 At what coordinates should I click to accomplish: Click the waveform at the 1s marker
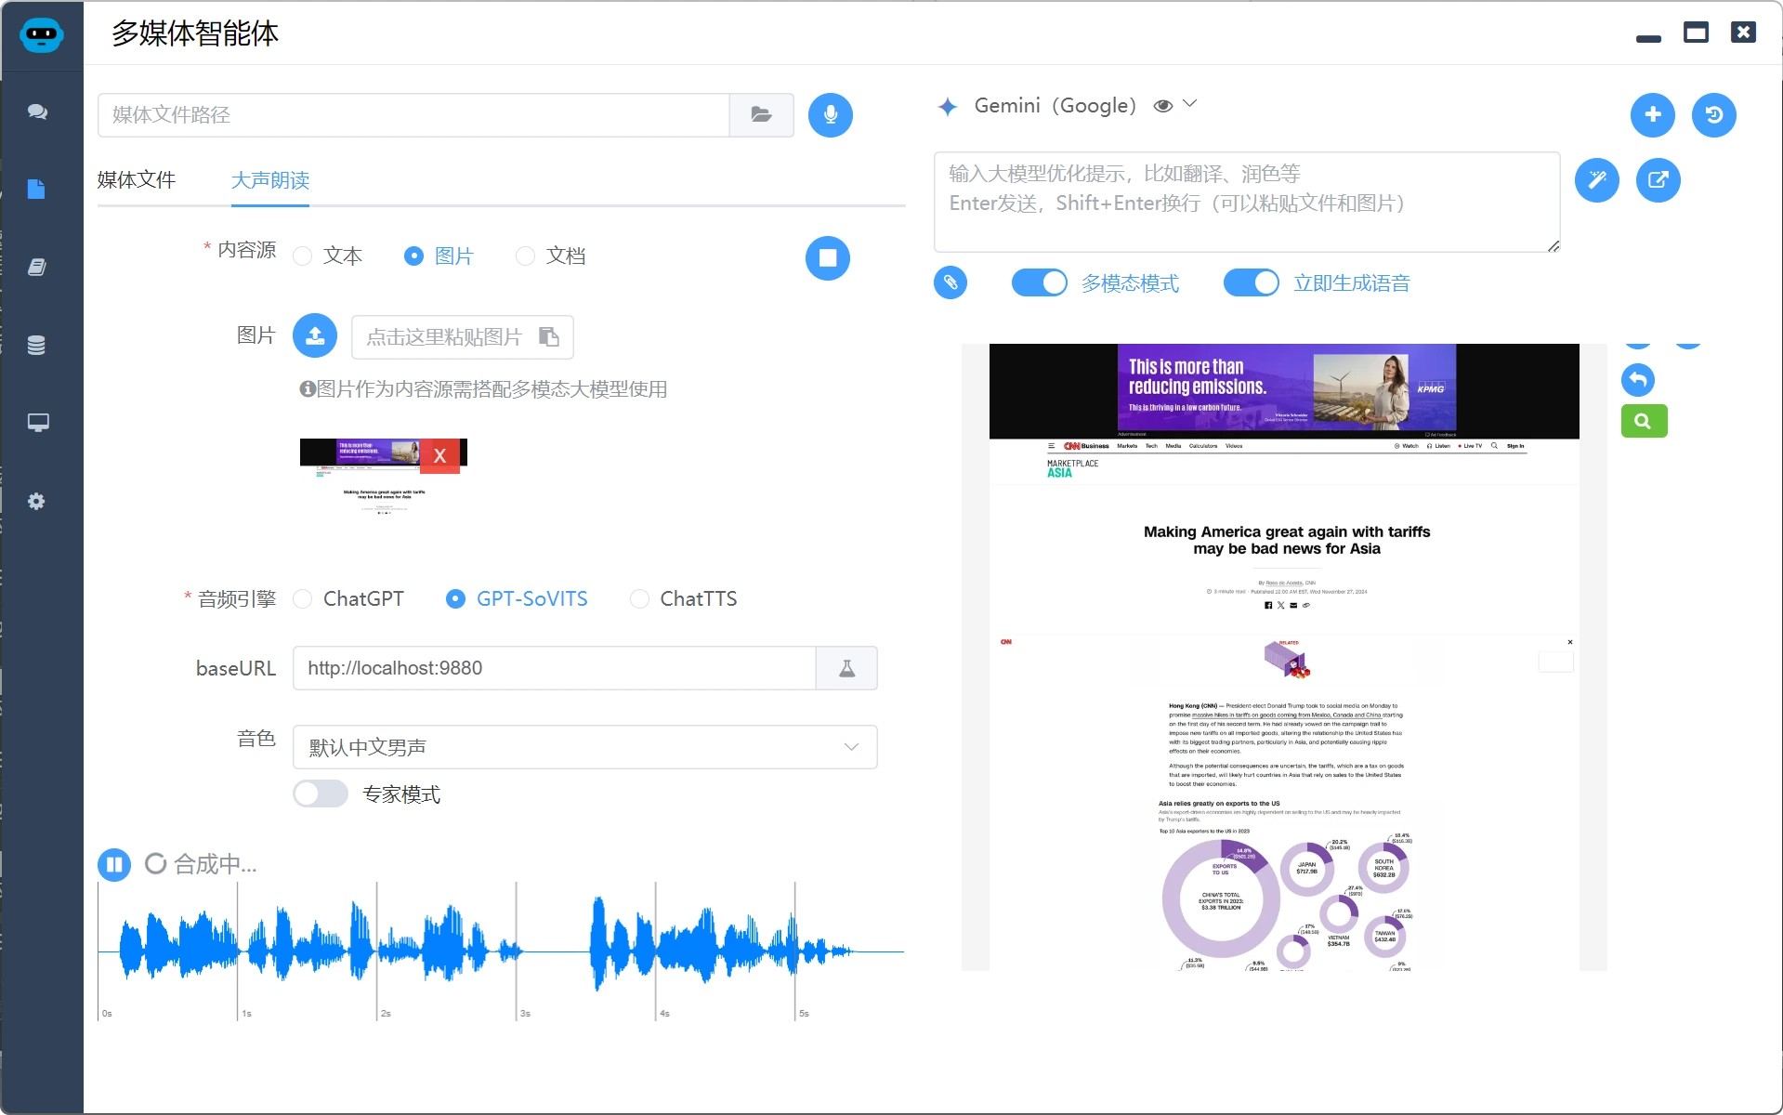238,951
